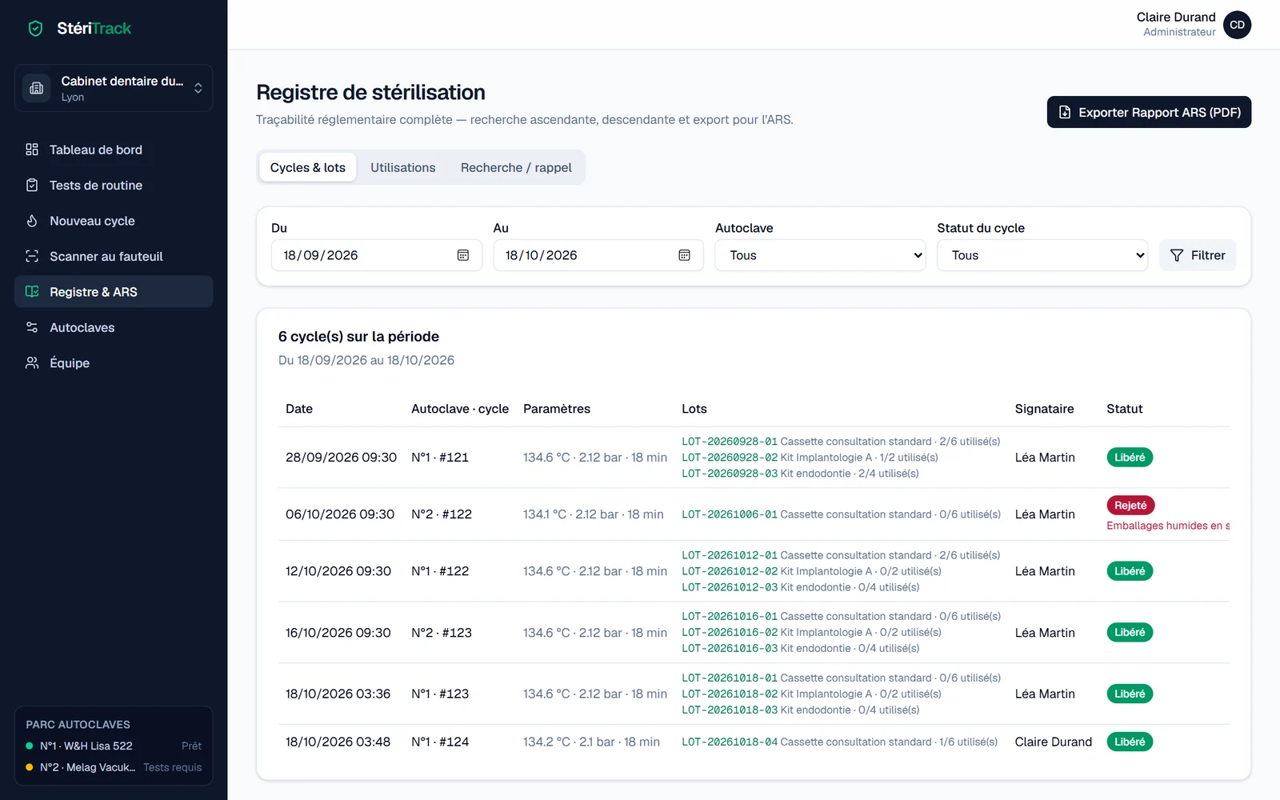Click the Autoclaves sliders icon
This screenshot has height=800, width=1280.
pos(32,327)
